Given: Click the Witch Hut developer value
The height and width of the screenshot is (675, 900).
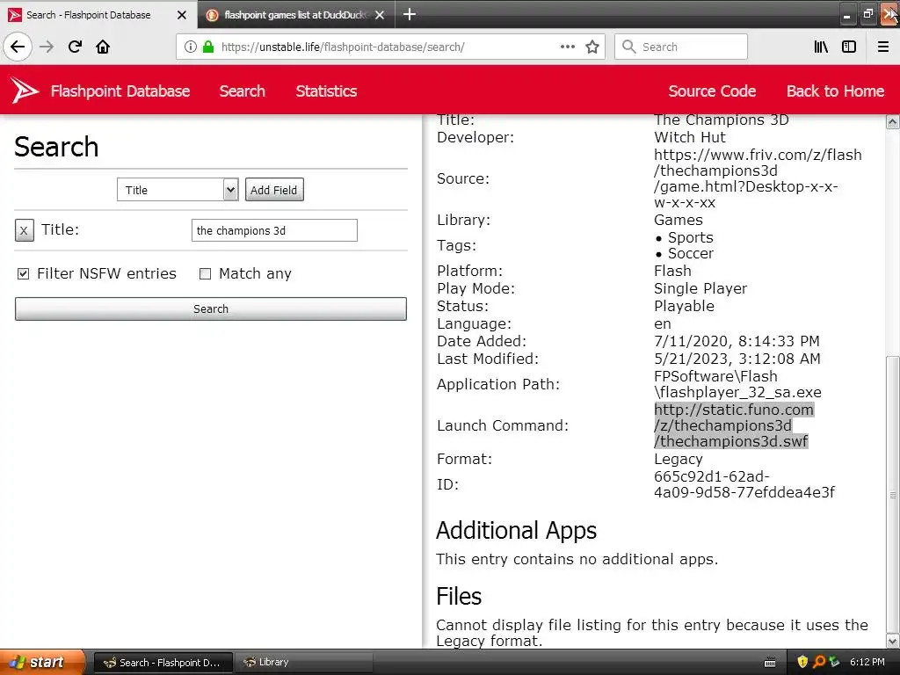Looking at the screenshot, I should [x=689, y=137].
